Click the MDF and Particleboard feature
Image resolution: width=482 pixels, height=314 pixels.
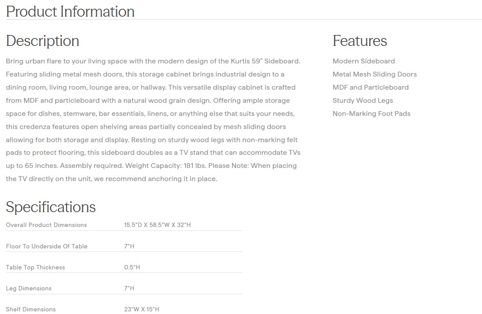coord(370,87)
